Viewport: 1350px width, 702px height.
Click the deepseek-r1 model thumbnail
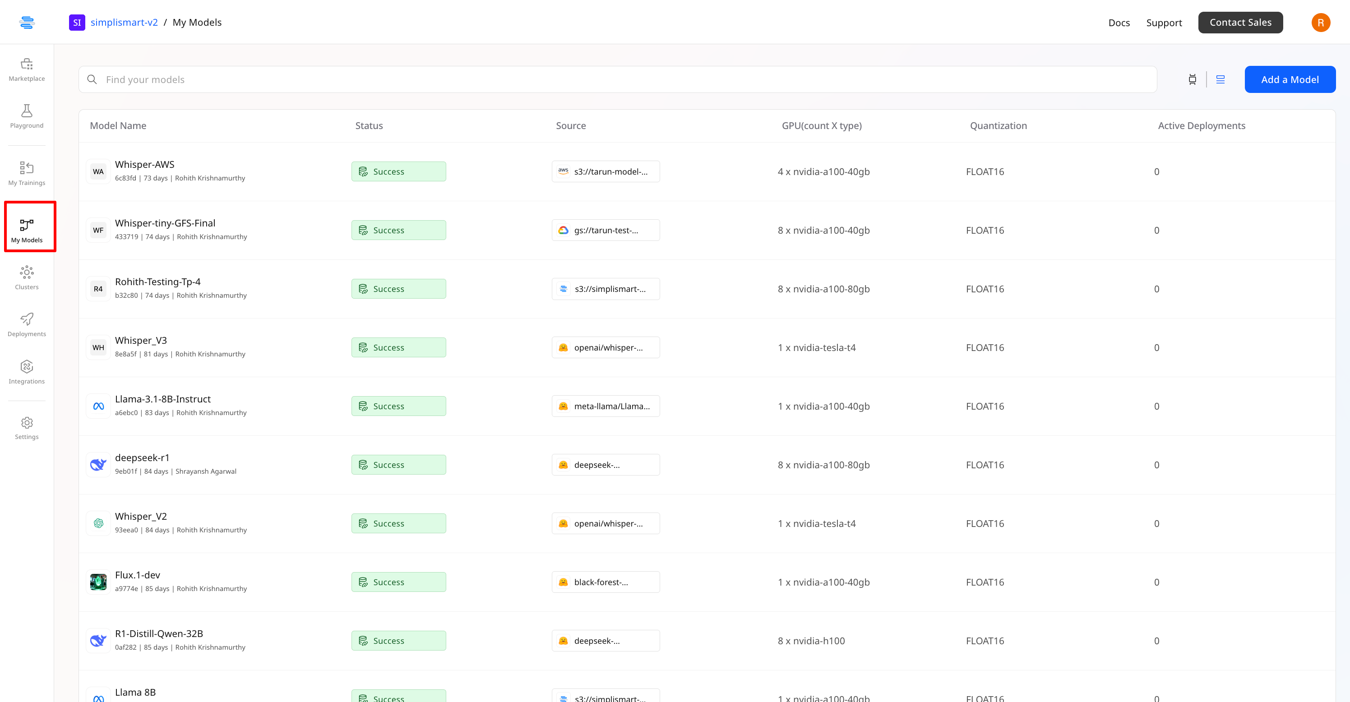(x=98, y=465)
